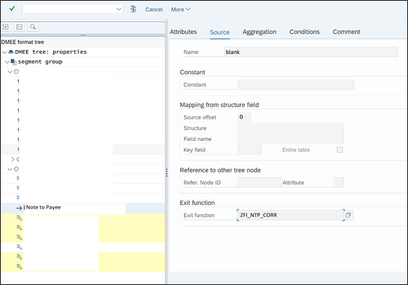The width and height of the screenshot is (408, 285).
Task: Collapse the DMEE tree: properties node
Action: tap(4, 52)
